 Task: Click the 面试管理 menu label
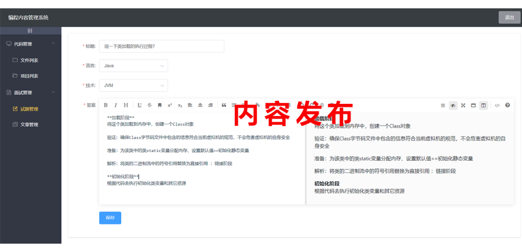click(23, 93)
